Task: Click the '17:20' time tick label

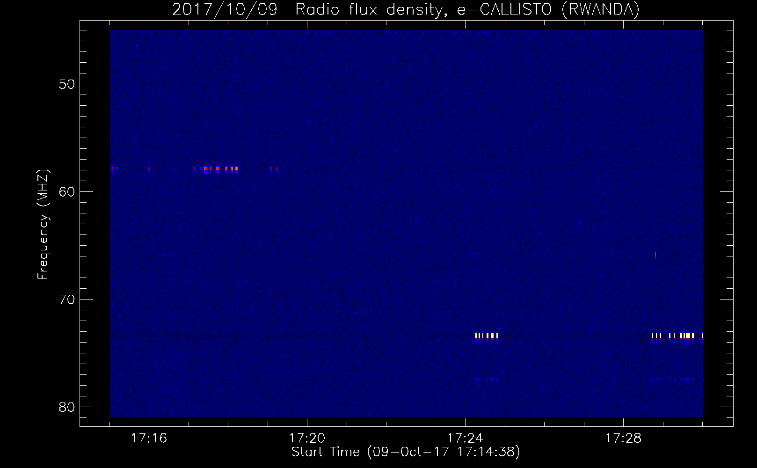Action: point(307,438)
